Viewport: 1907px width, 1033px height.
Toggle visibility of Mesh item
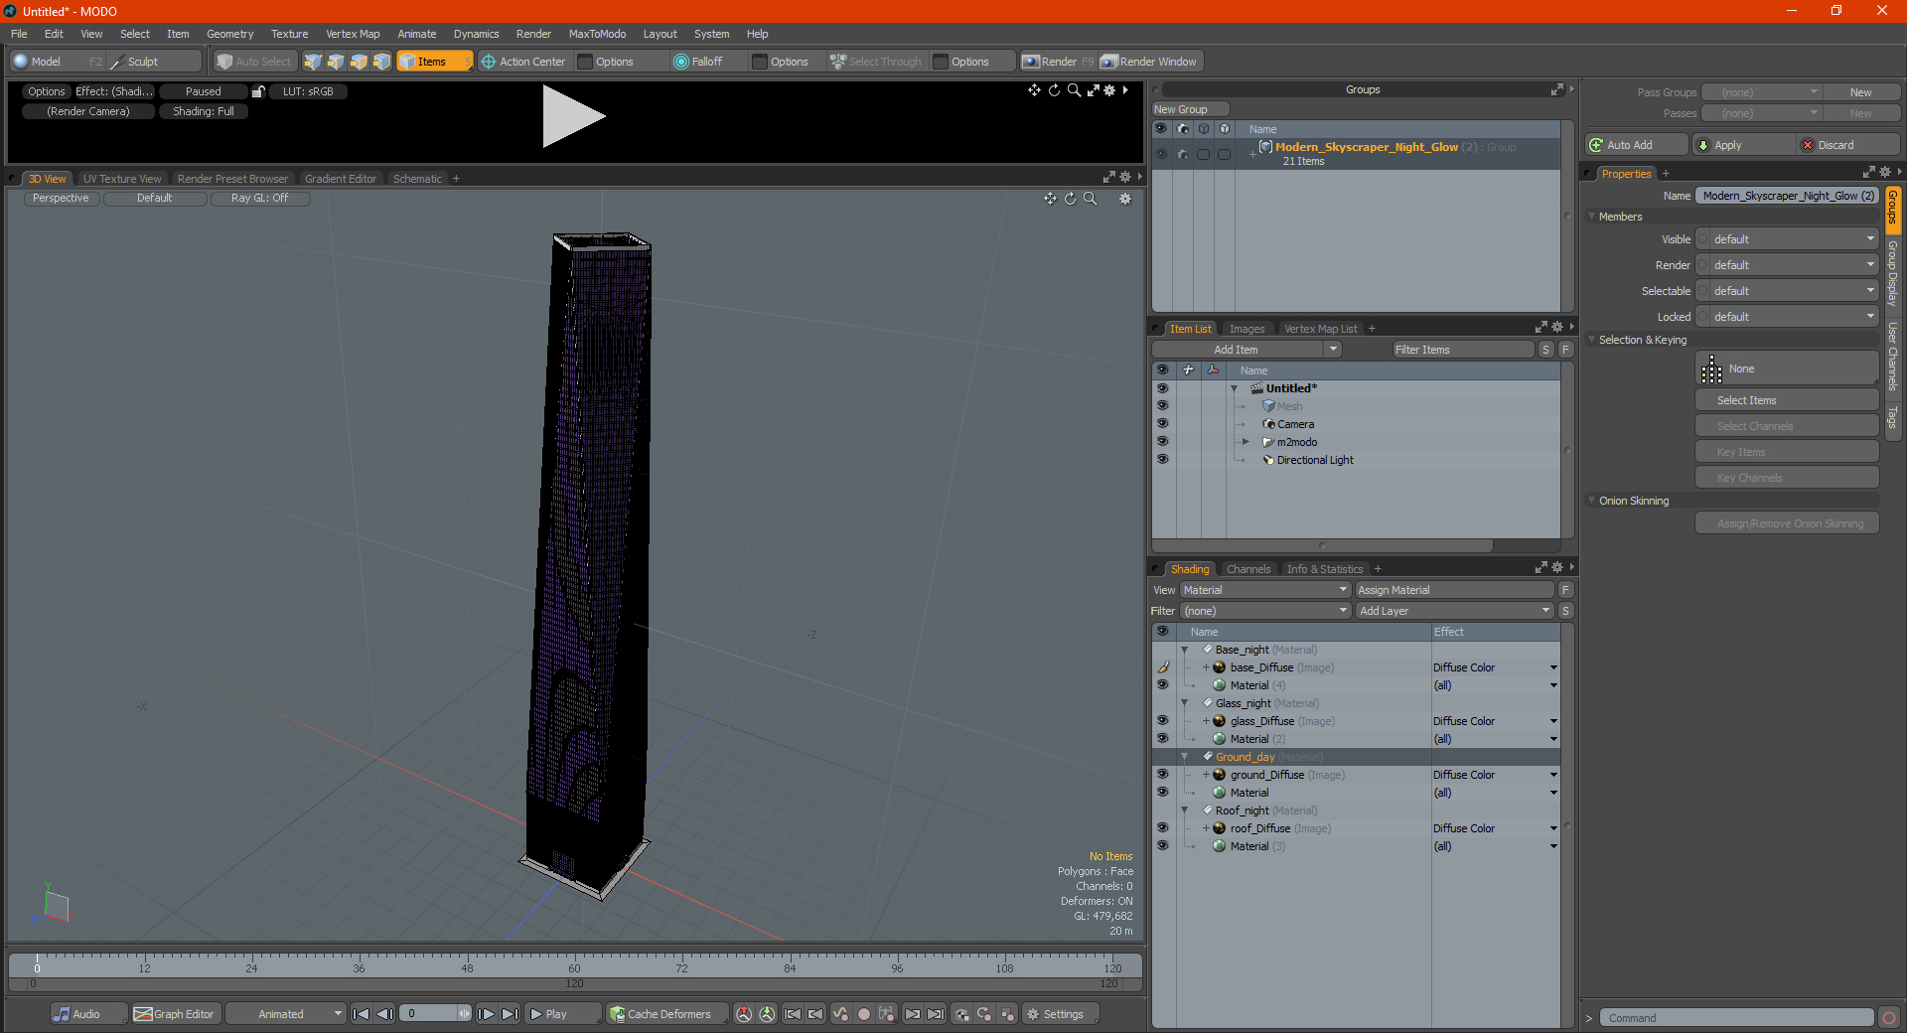[1162, 406]
